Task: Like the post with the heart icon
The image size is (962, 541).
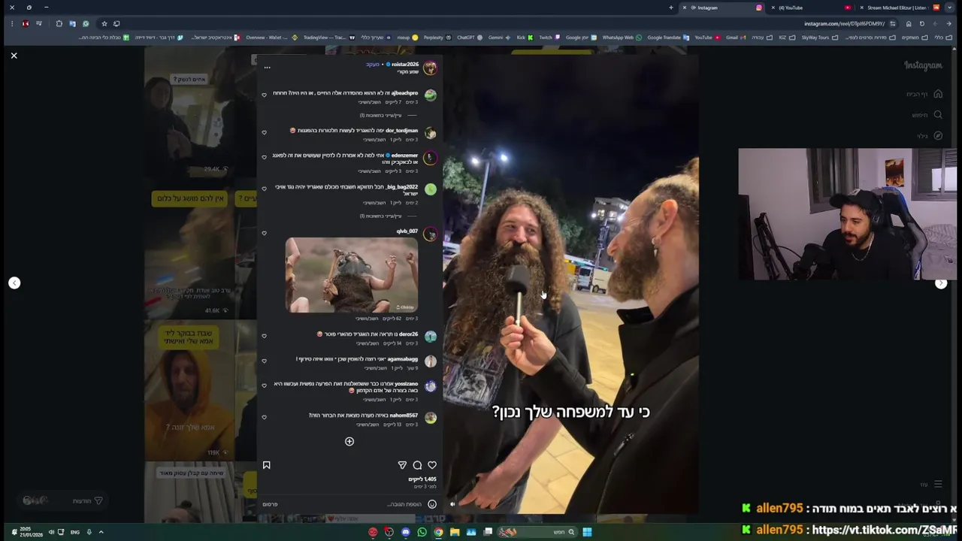Action: 432,465
